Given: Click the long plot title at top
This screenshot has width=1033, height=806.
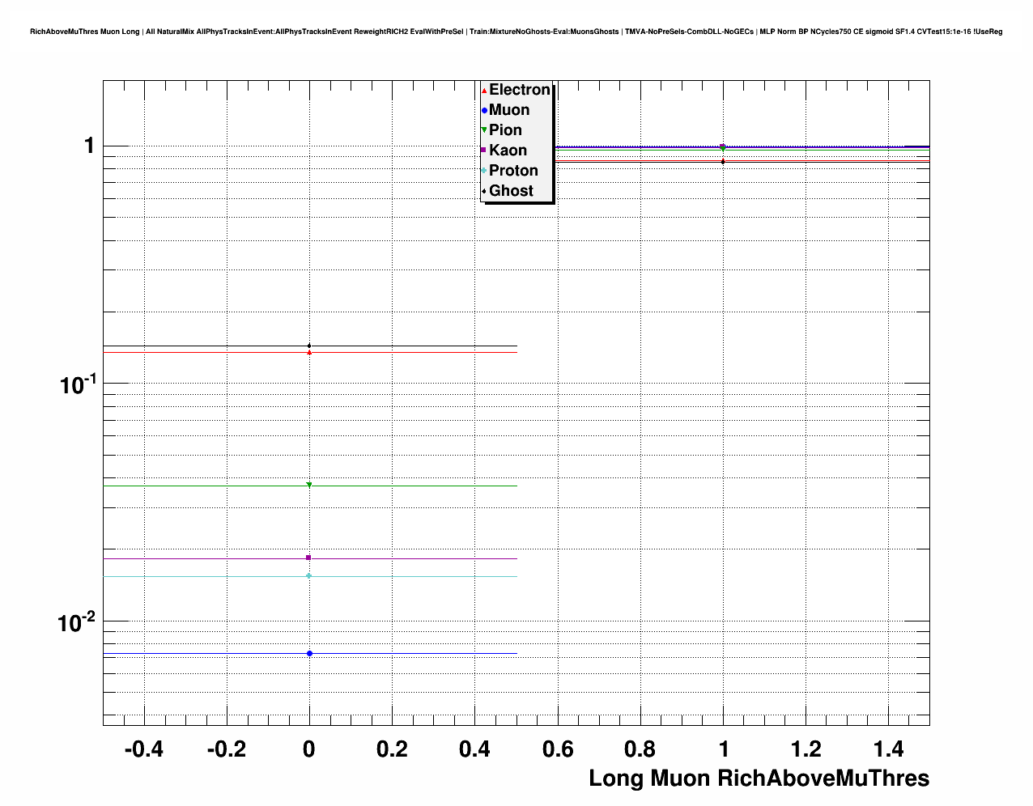Looking at the screenshot, I should point(516,32).
